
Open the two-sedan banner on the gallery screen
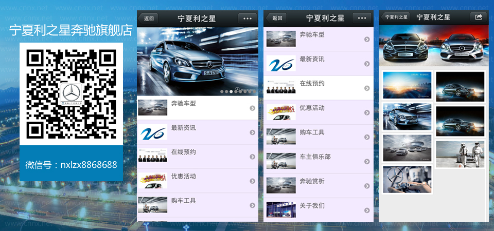point(434,46)
